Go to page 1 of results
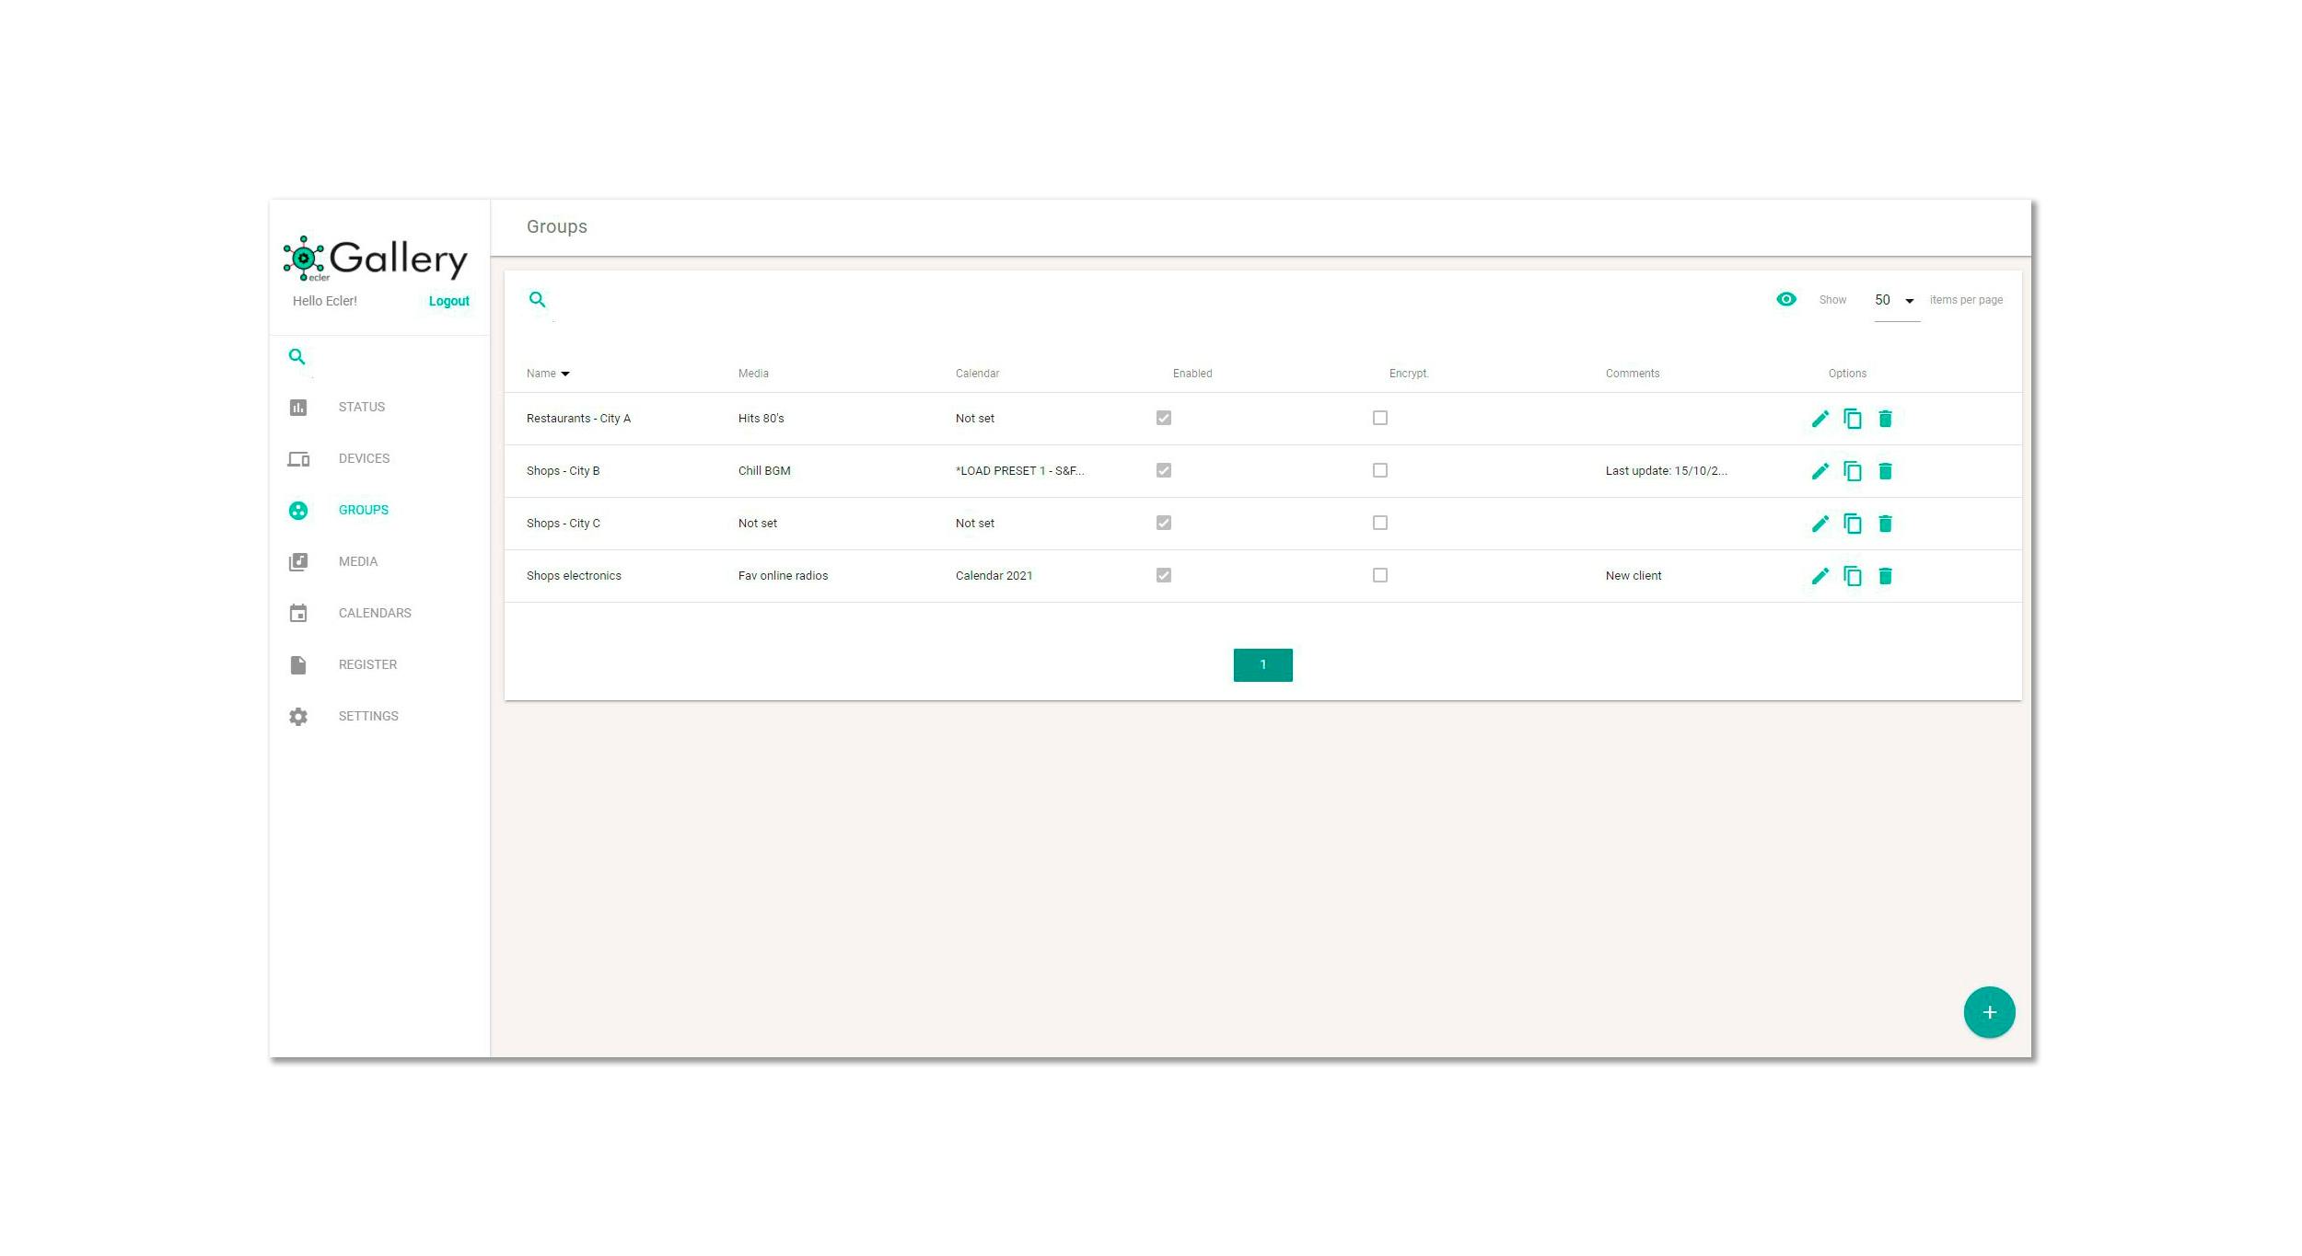This screenshot has height=1256, width=2302. [x=1262, y=665]
